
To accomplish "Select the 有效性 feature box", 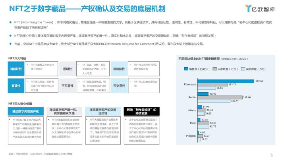I will [16, 86].
